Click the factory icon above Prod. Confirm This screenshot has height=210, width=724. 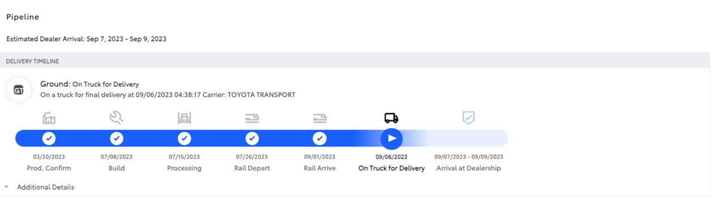[49, 118]
